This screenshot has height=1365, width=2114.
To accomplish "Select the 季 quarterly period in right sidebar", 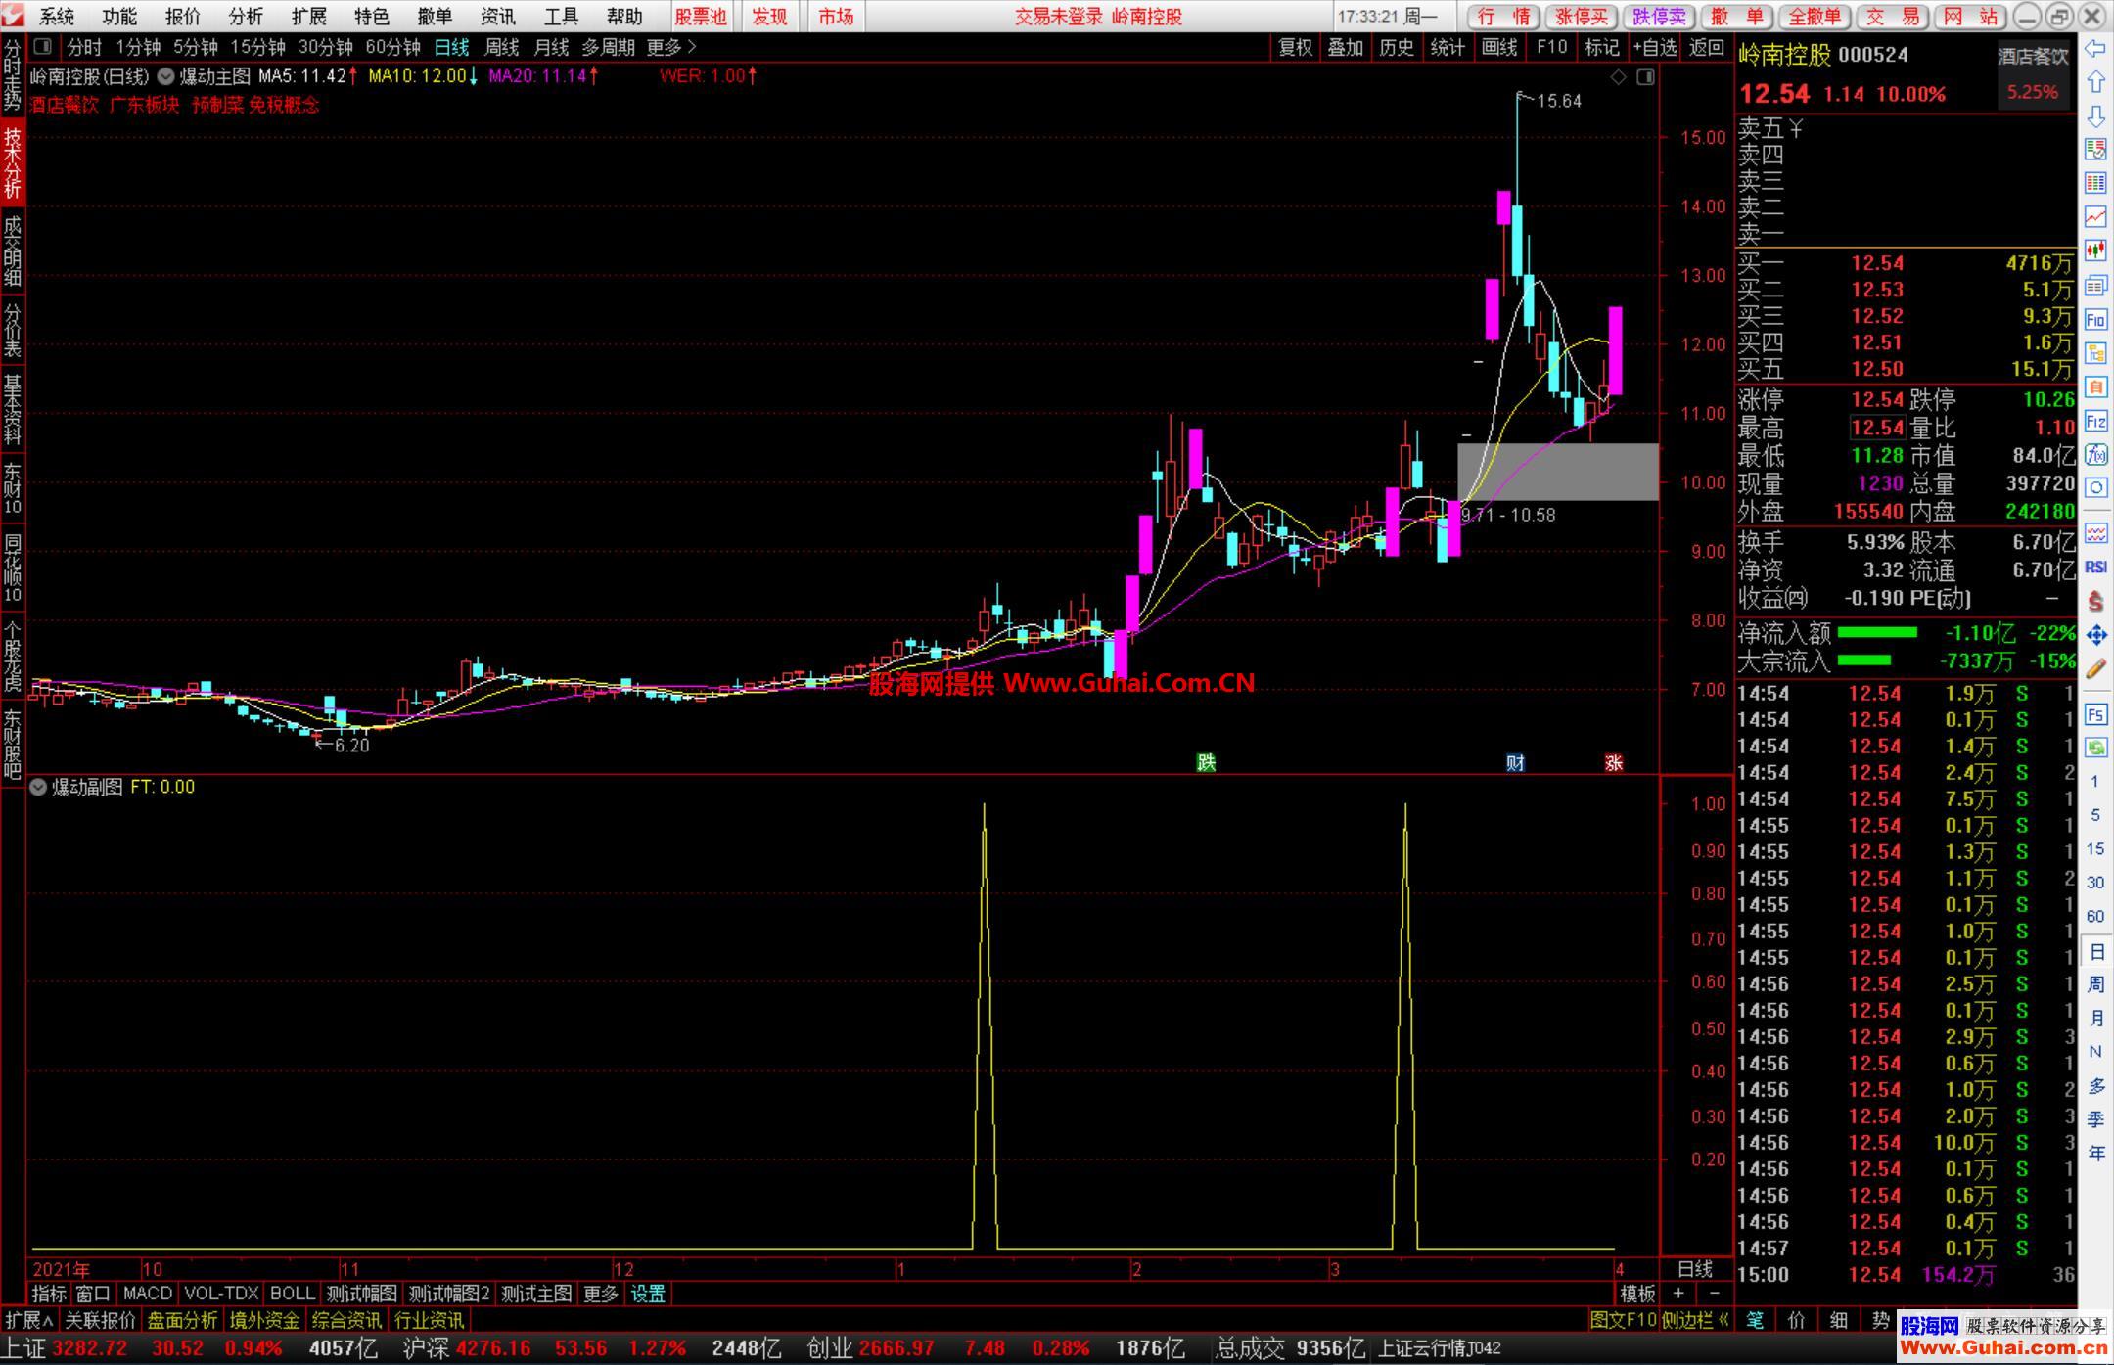I will [x=2095, y=1118].
